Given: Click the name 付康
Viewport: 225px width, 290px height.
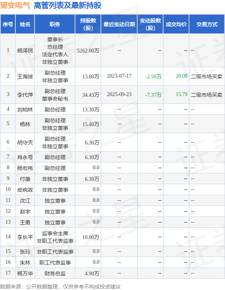Looking at the screenshot, I should [x=25, y=179].
